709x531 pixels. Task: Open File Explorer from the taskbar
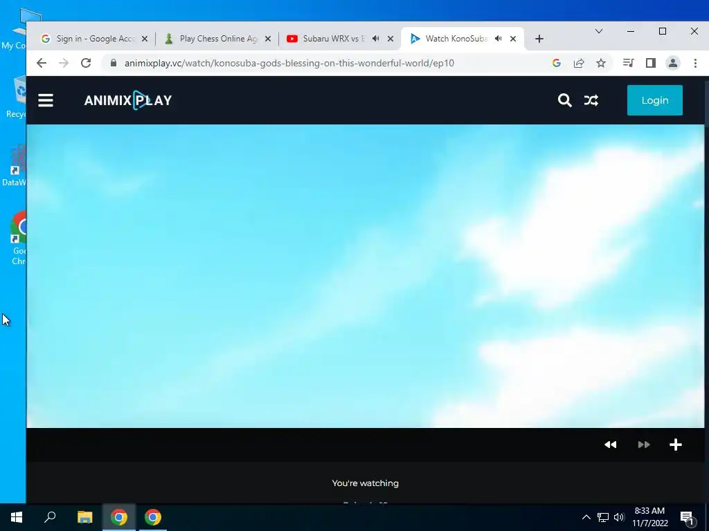coord(84,517)
